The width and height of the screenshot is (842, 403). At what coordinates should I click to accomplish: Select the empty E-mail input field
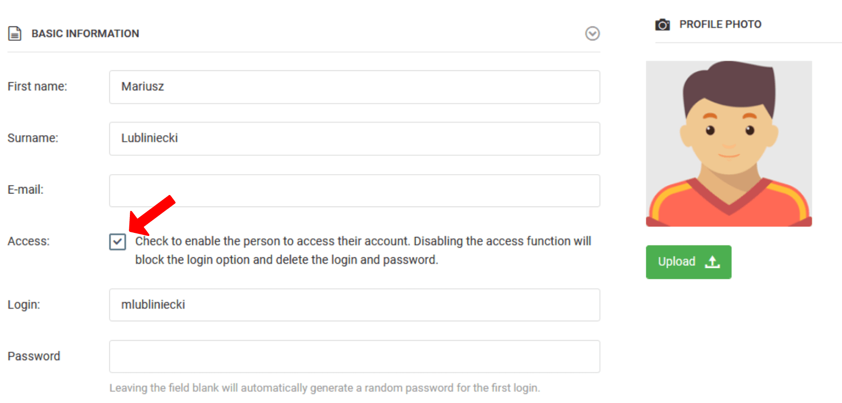click(x=355, y=191)
